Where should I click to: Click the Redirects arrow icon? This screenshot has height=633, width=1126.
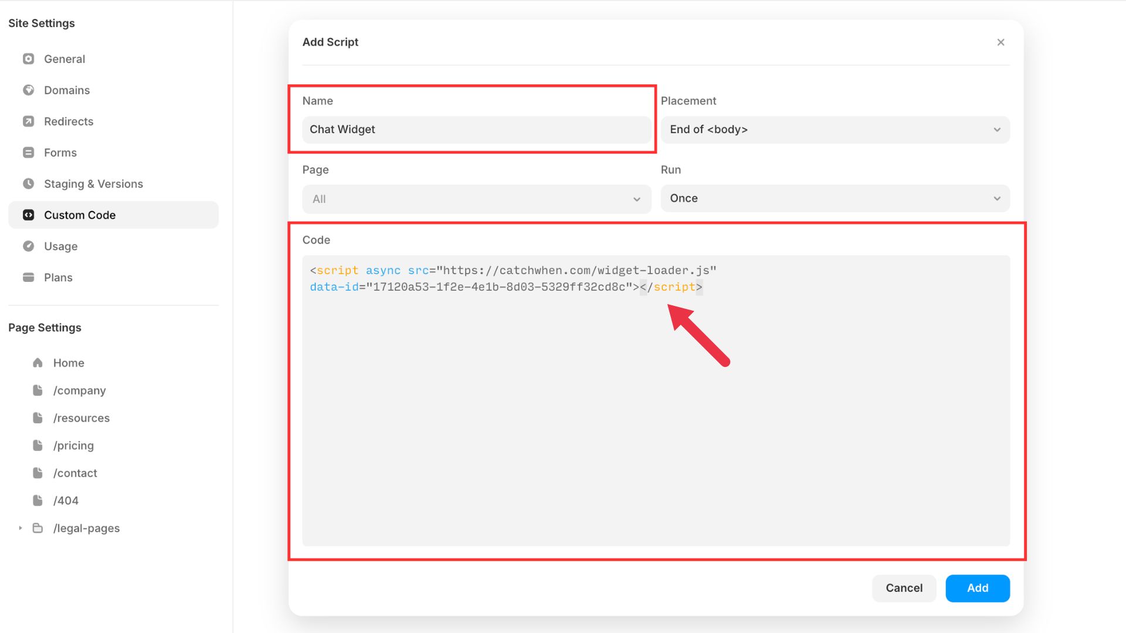click(28, 121)
